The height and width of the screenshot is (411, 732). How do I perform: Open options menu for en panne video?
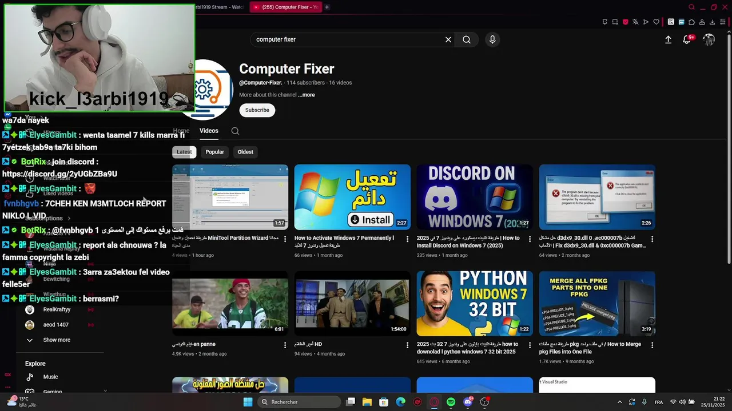pyautogui.click(x=285, y=345)
